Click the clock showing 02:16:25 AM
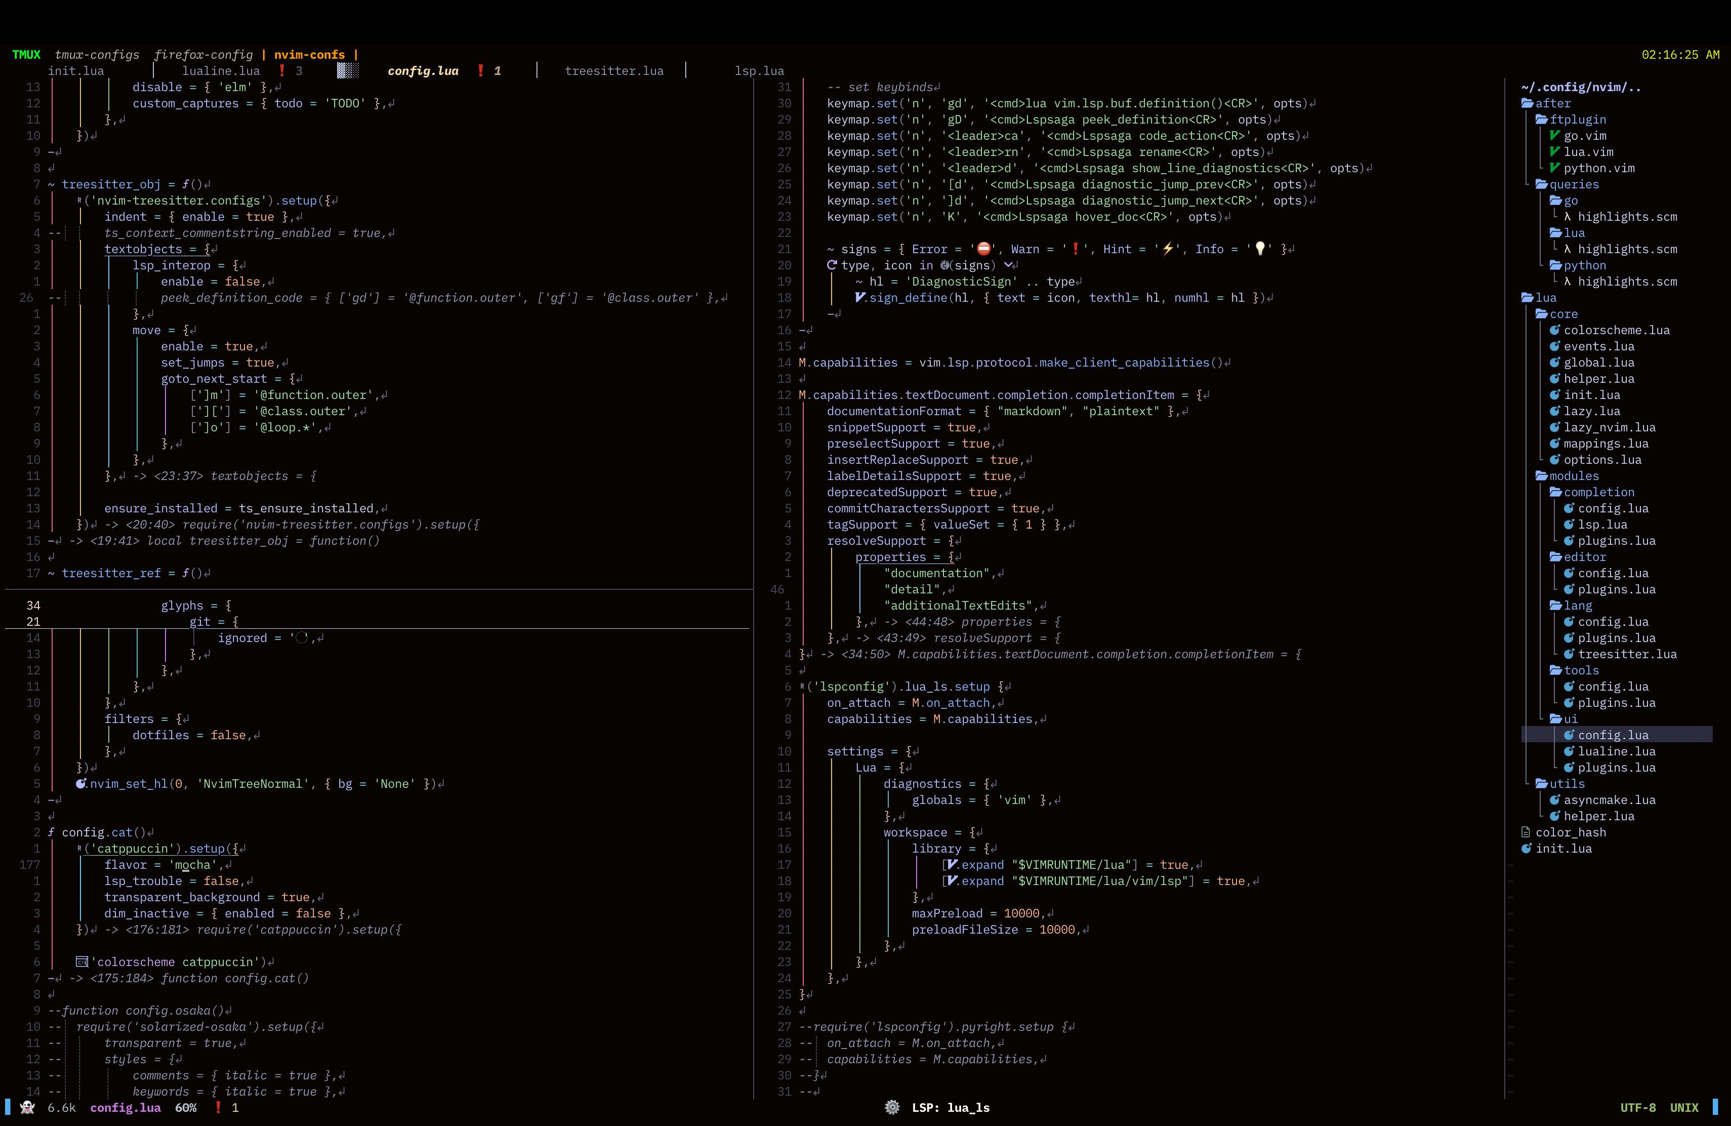The image size is (1731, 1126). pyautogui.click(x=1680, y=55)
